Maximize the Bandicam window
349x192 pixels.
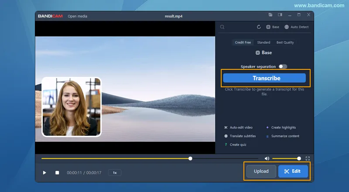[x=299, y=15]
